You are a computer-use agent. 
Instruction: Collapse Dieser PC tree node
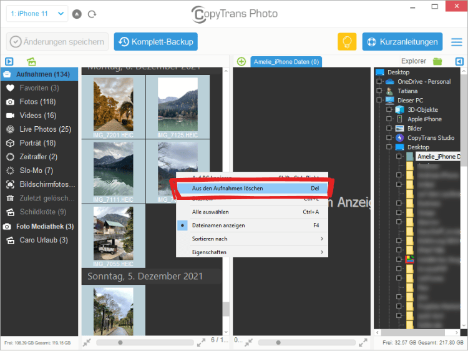tap(379, 100)
